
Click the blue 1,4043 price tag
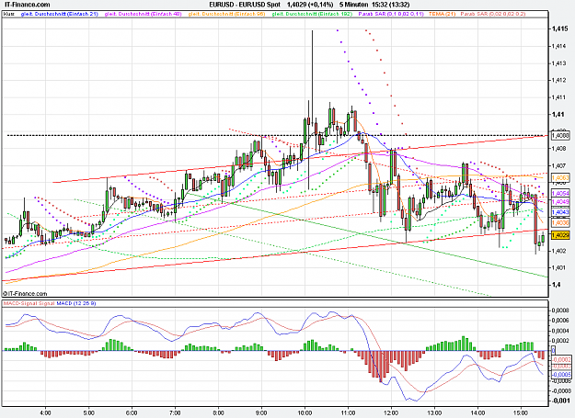coord(560,212)
